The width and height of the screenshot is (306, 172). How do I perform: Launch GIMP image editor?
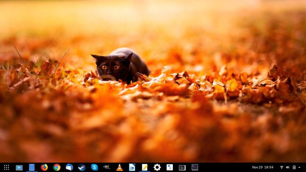click(107, 167)
